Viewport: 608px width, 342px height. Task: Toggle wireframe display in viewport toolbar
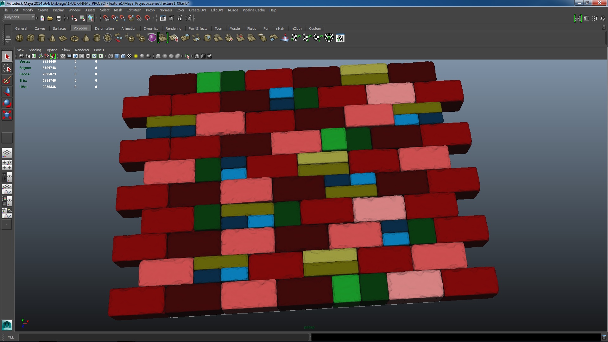point(111,56)
